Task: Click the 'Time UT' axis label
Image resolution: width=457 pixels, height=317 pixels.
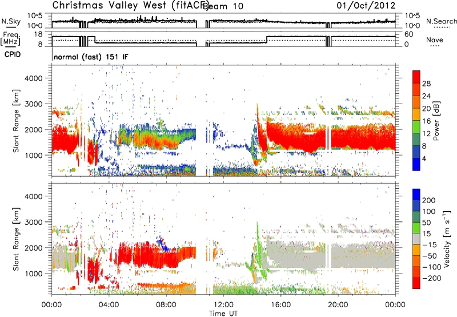Action: click(x=223, y=314)
